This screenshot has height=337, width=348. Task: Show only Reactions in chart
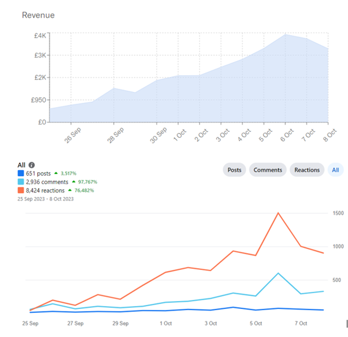point(307,170)
